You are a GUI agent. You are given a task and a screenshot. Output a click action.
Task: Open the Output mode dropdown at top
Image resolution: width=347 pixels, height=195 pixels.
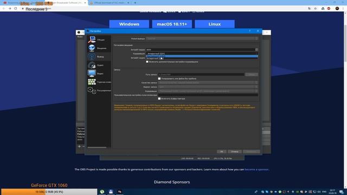click(x=202, y=38)
